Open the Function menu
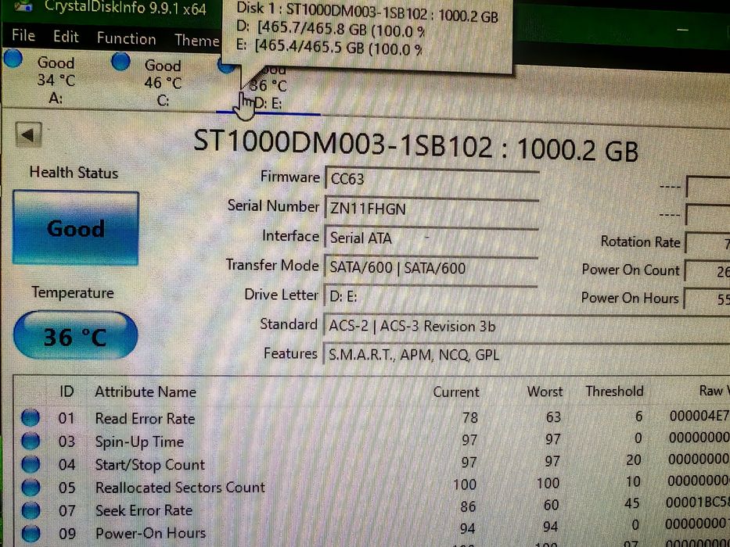The width and height of the screenshot is (730, 547). tap(126, 38)
